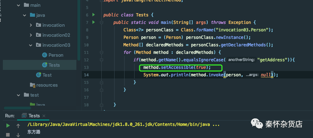Screen dimensions: 313x138
Task: Click the Test class icon
Action: (39, 75)
